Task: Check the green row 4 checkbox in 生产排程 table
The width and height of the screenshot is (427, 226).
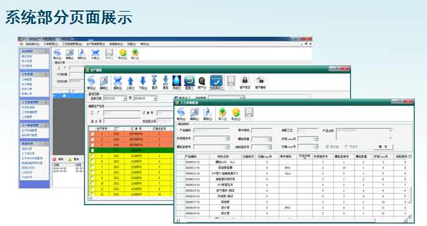Action: click(93, 150)
